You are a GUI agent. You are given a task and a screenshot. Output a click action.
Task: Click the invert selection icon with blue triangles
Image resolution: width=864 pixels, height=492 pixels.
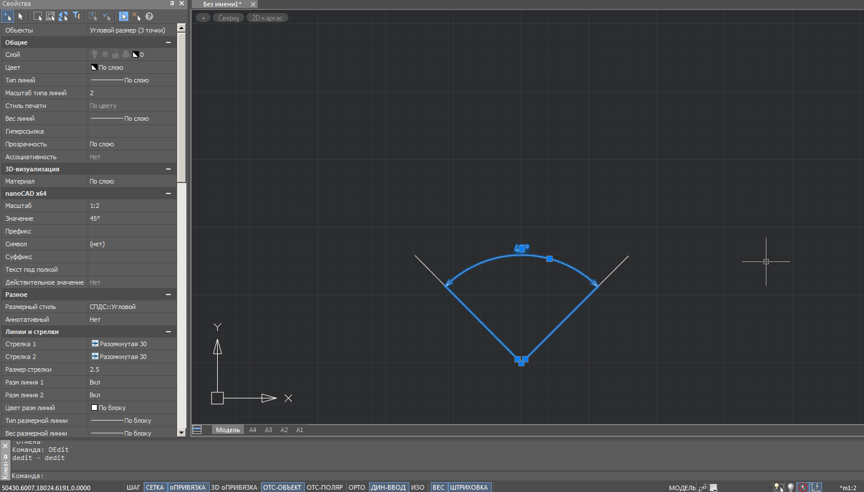pyautogui.click(x=63, y=16)
